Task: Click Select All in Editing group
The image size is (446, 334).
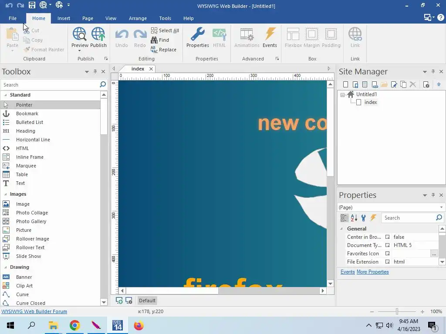Action: 165,30
